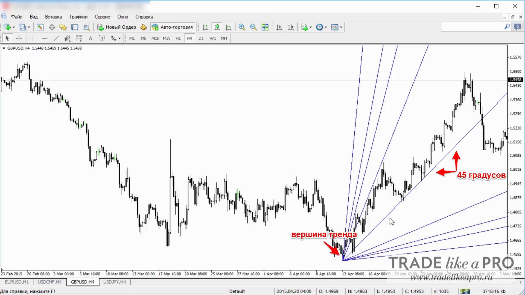This screenshot has width=525, height=295.
Task: Click the search input field
Action: coord(472,27)
